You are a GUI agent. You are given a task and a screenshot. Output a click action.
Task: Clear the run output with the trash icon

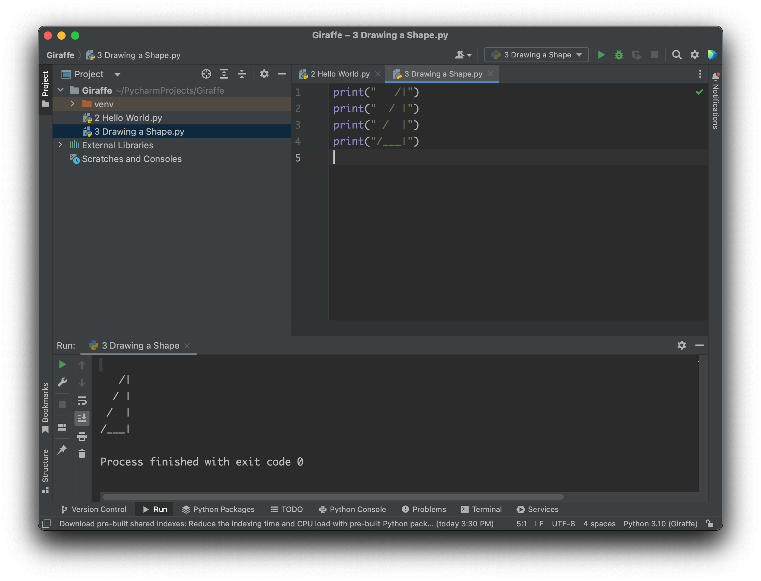click(x=82, y=454)
